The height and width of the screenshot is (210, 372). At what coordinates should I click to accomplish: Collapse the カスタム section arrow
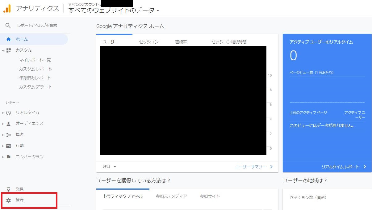(x=3, y=50)
